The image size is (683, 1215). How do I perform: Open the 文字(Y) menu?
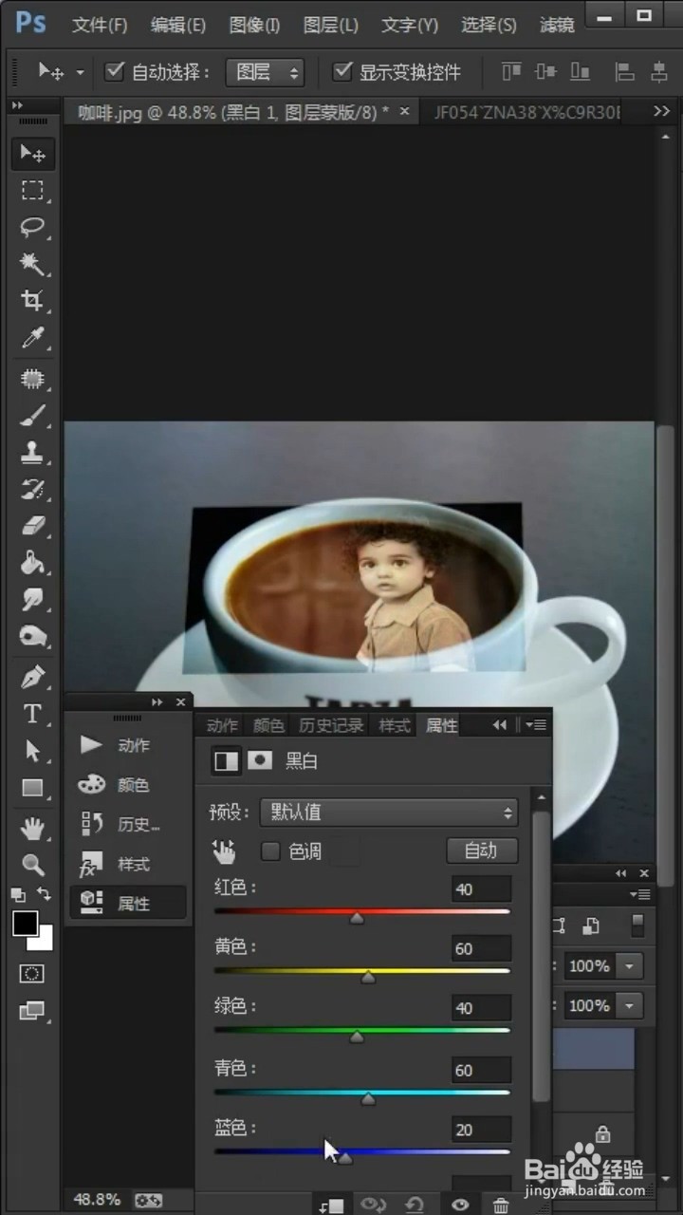tap(410, 26)
